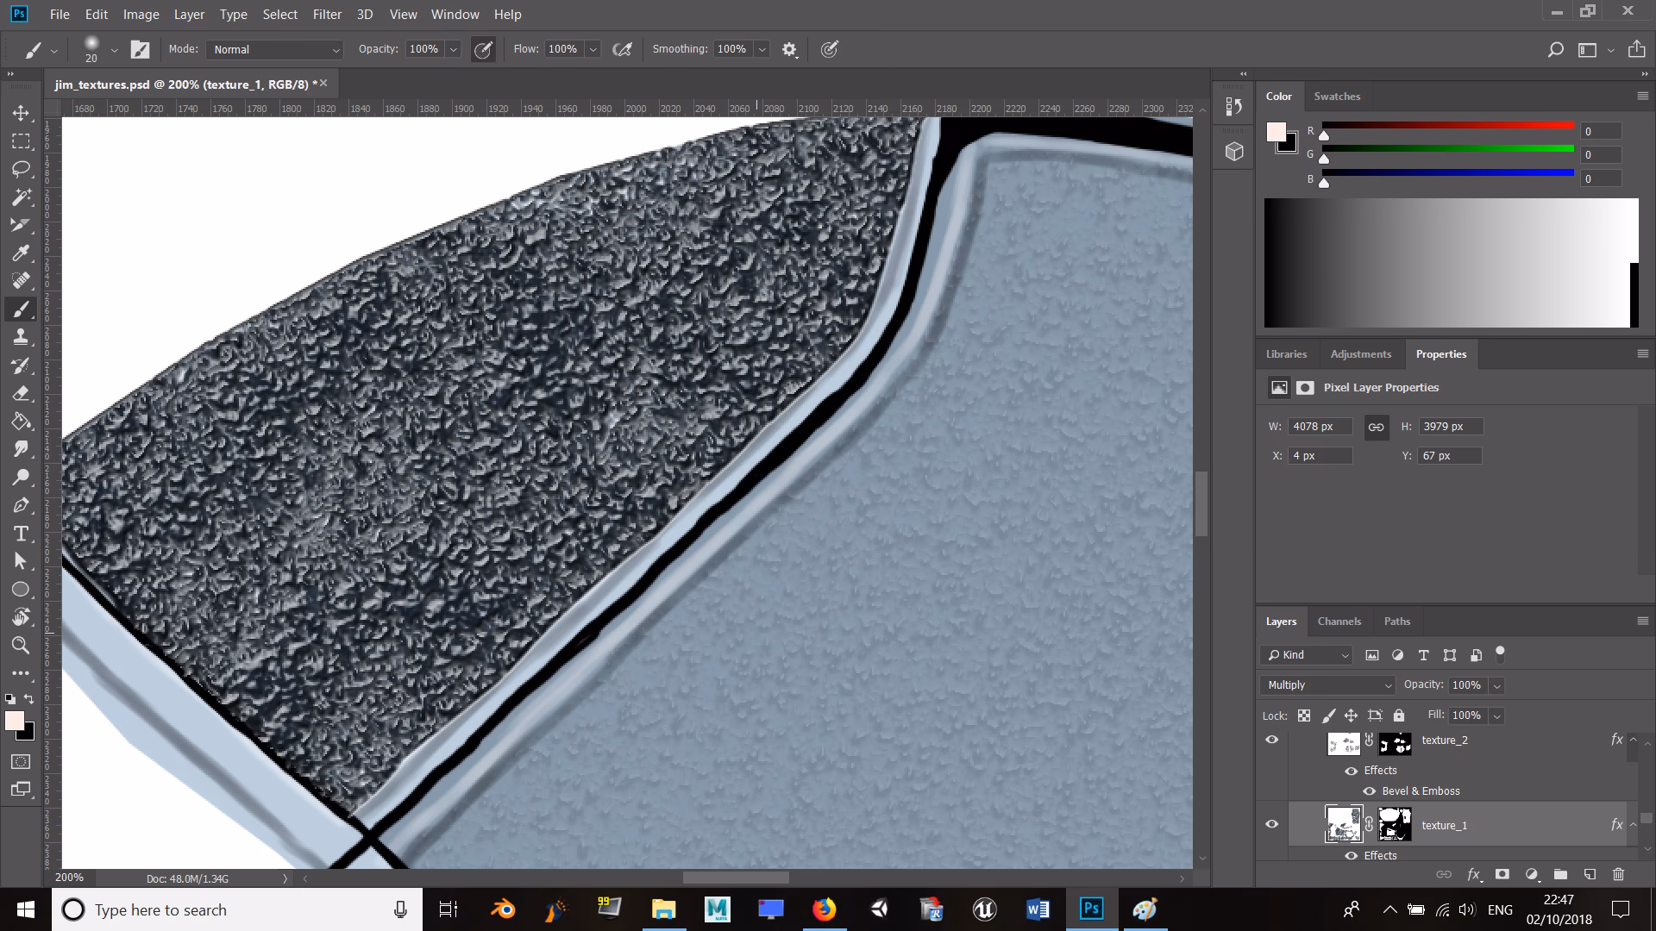Click the Adjustments panel tab
Screen dimensions: 1656x931
(1361, 353)
